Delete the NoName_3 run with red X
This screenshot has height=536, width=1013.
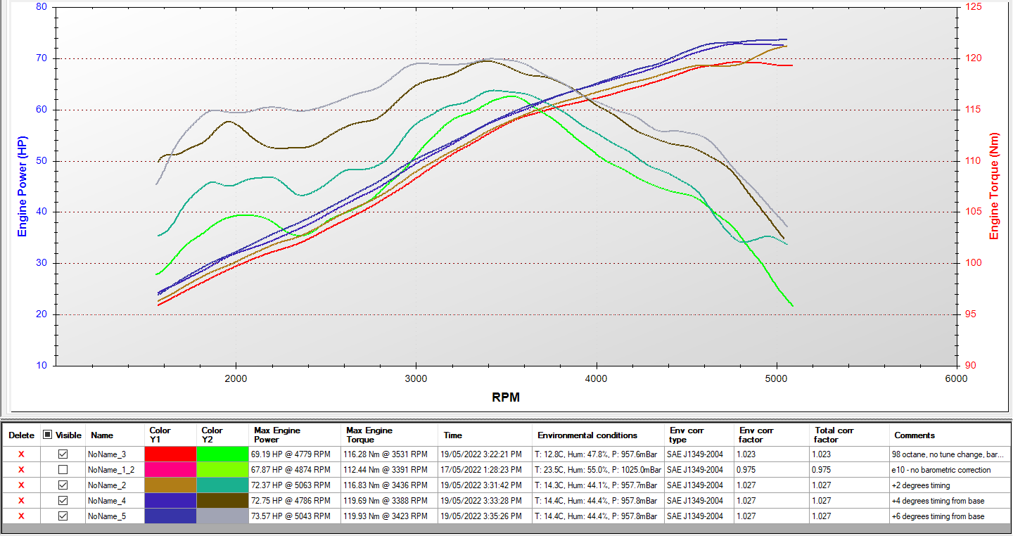tap(21, 454)
